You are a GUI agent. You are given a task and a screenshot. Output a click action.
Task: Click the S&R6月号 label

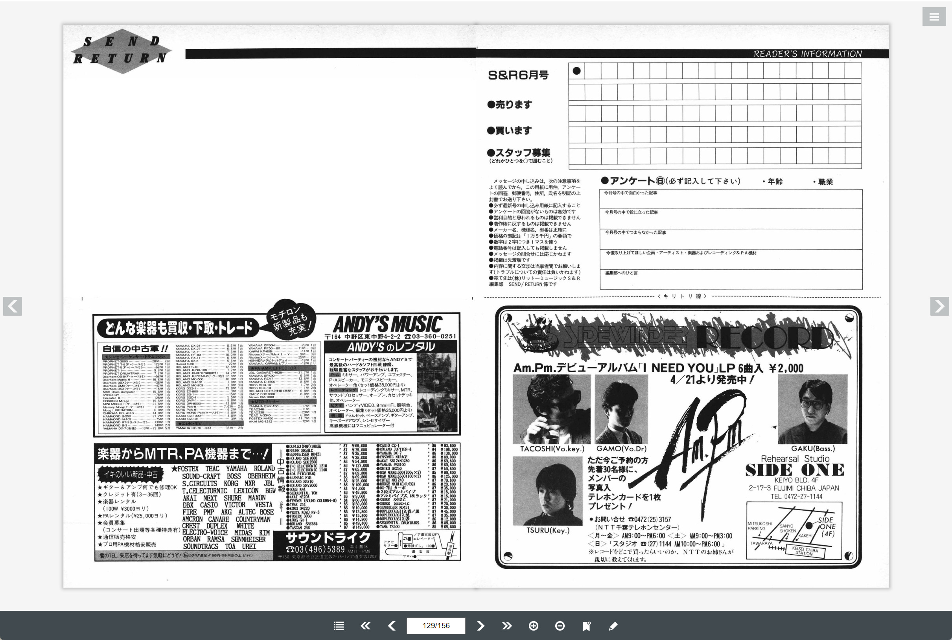tap(518, 75)
